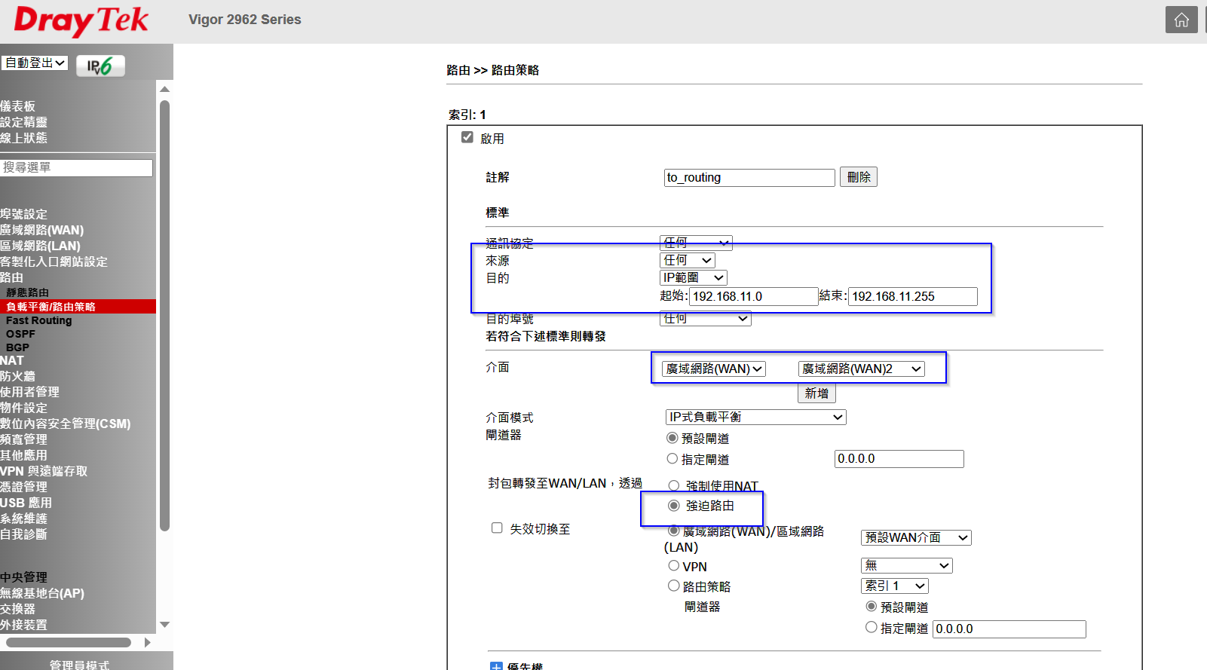This screenshot has width=1207, height=670.
Task: Click the sidebar vertical scrollbar
Action: (164, 317)
